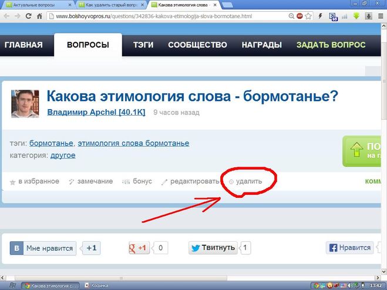Click the browser back arrow
387x290 pixels.
5,16
